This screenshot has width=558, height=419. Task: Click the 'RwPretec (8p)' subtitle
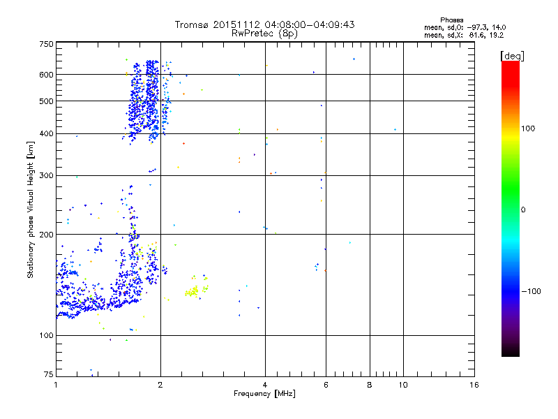(264, 34)
